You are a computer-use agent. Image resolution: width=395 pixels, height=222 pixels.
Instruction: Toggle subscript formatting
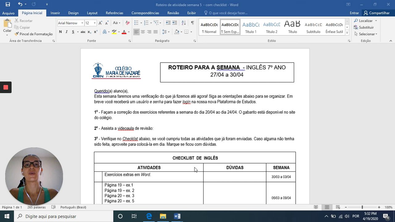[89, 32]
